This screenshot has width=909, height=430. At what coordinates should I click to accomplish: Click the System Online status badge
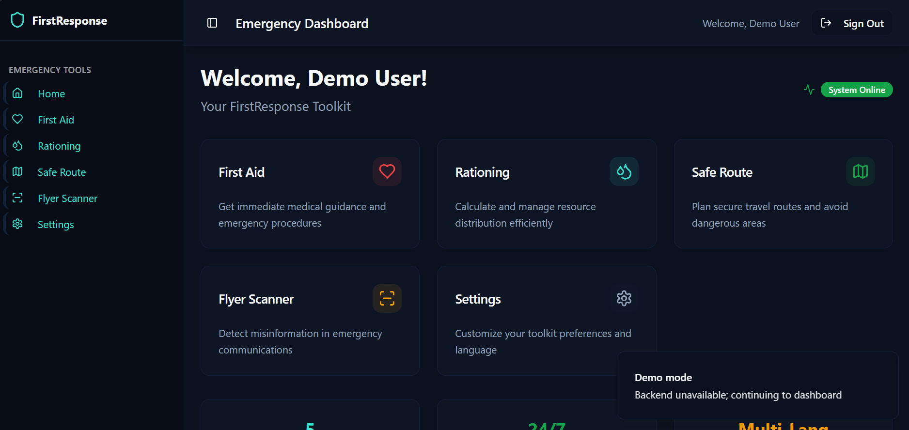(857, 90)
